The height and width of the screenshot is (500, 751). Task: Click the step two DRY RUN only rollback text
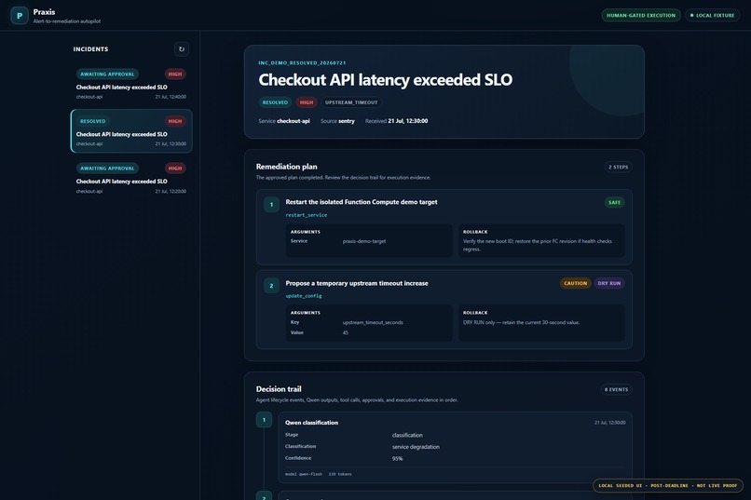tap(521, 322)
